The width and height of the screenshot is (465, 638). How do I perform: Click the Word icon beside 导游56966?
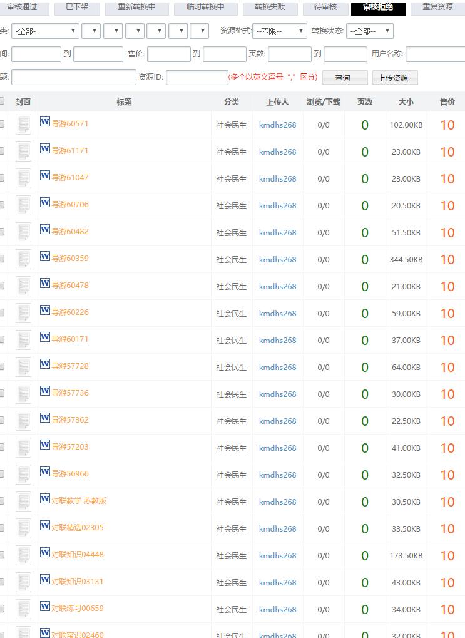pos(44,472)
